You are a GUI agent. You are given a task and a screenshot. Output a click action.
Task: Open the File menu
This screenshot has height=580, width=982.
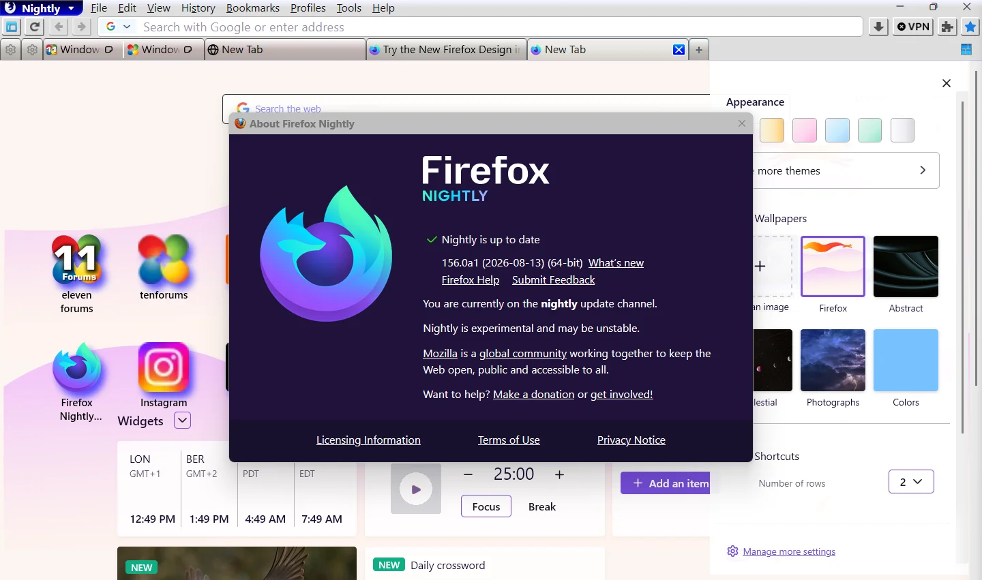pyautogui.click(x=99, y=8)
